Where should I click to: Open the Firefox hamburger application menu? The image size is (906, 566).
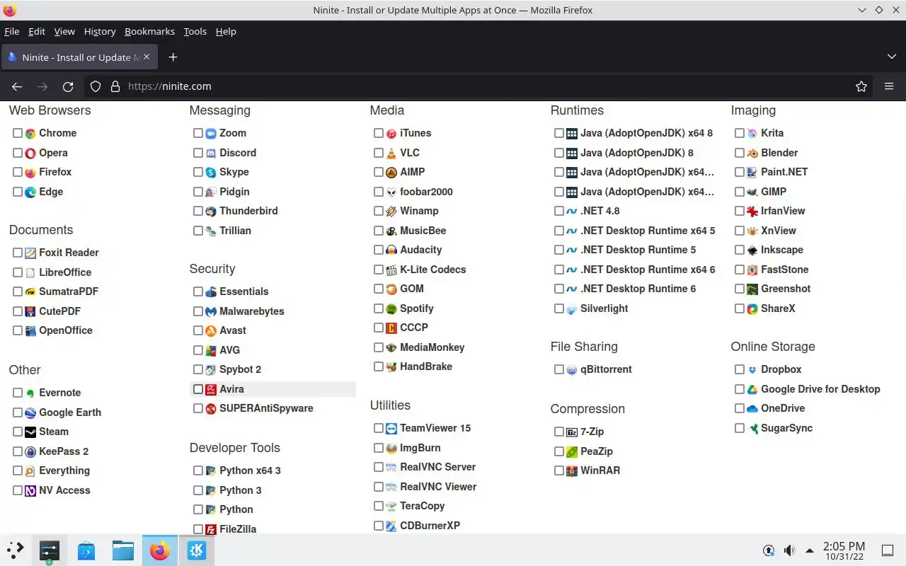click(889, 86)
